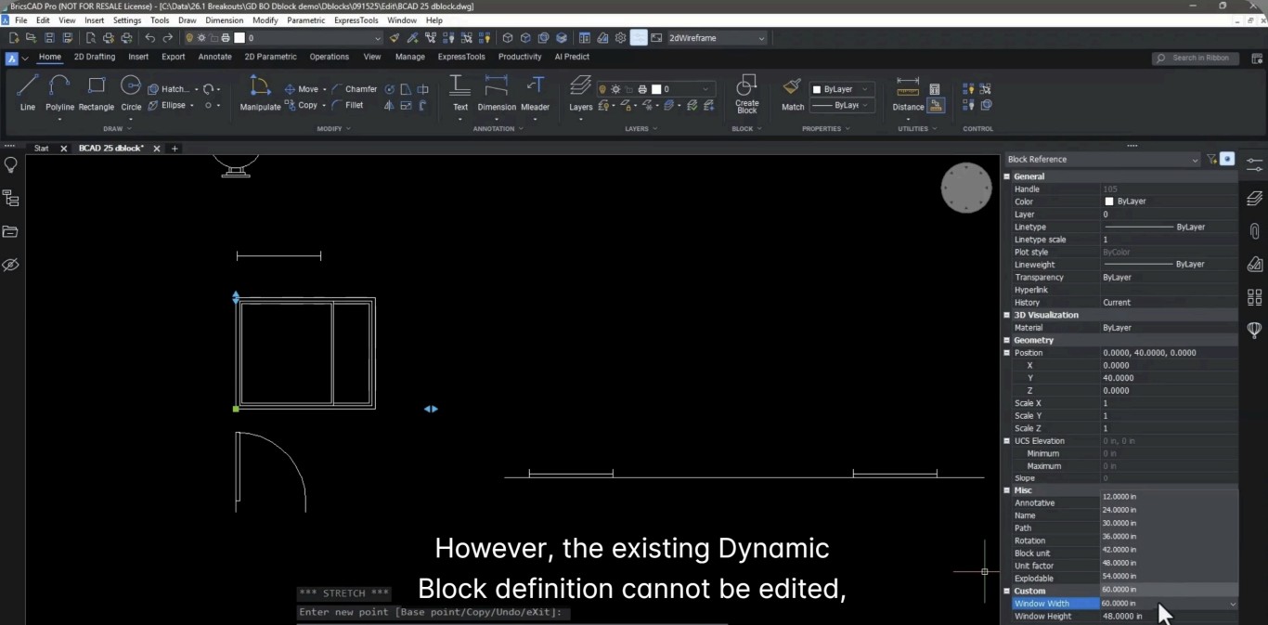Toggle the 3D Visualization section header
The width and height of the screenshot is (1268, 625).
[1006, 315]
